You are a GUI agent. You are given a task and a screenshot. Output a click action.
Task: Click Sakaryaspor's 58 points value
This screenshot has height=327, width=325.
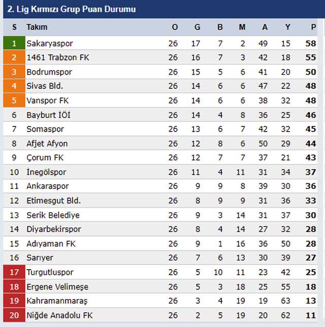311,44
